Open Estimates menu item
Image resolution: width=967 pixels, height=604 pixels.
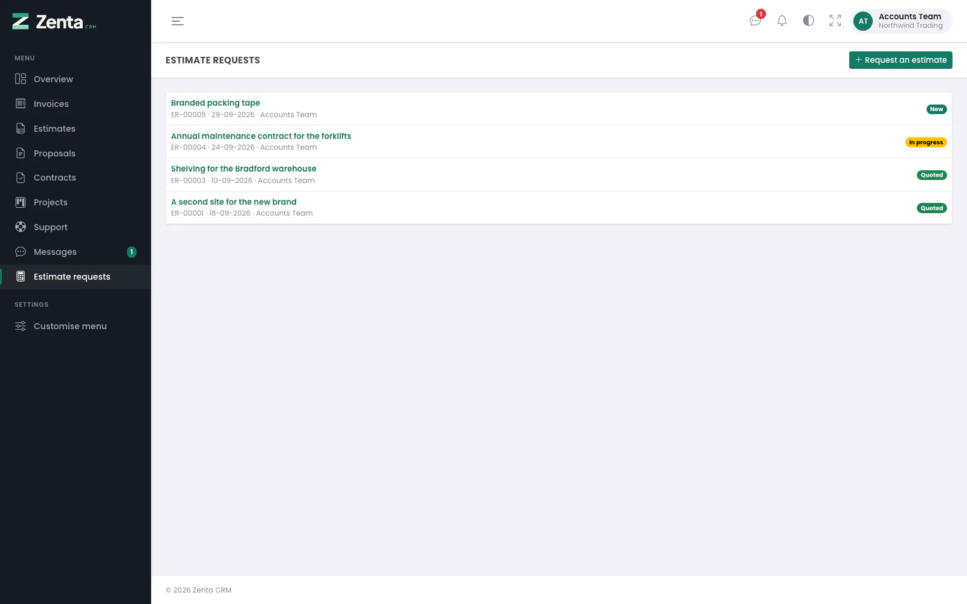54,129
